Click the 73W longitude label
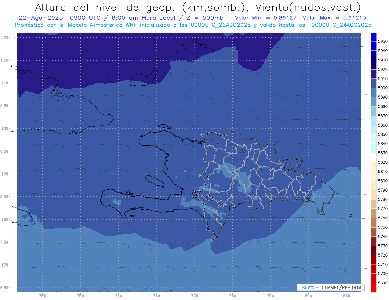This screenshot has height=300, width=389. (157, 295)
